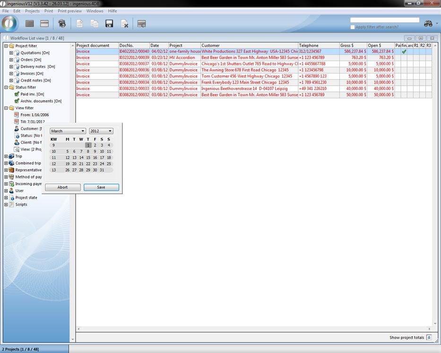Viewport: 441px width, 353px height.
Task: Click the Trip truck icon in sidebar
Action: click(x=11, y=156)
